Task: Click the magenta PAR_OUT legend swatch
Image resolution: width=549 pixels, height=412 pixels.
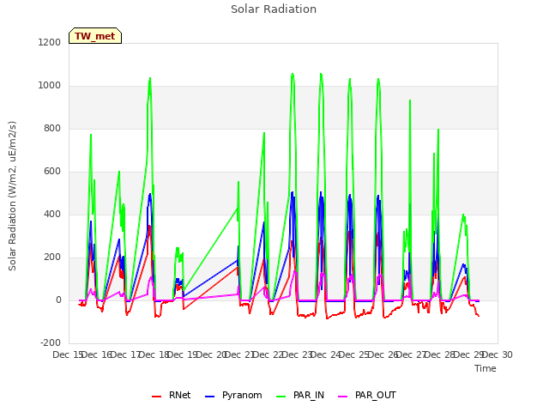Action: (343, 397)
